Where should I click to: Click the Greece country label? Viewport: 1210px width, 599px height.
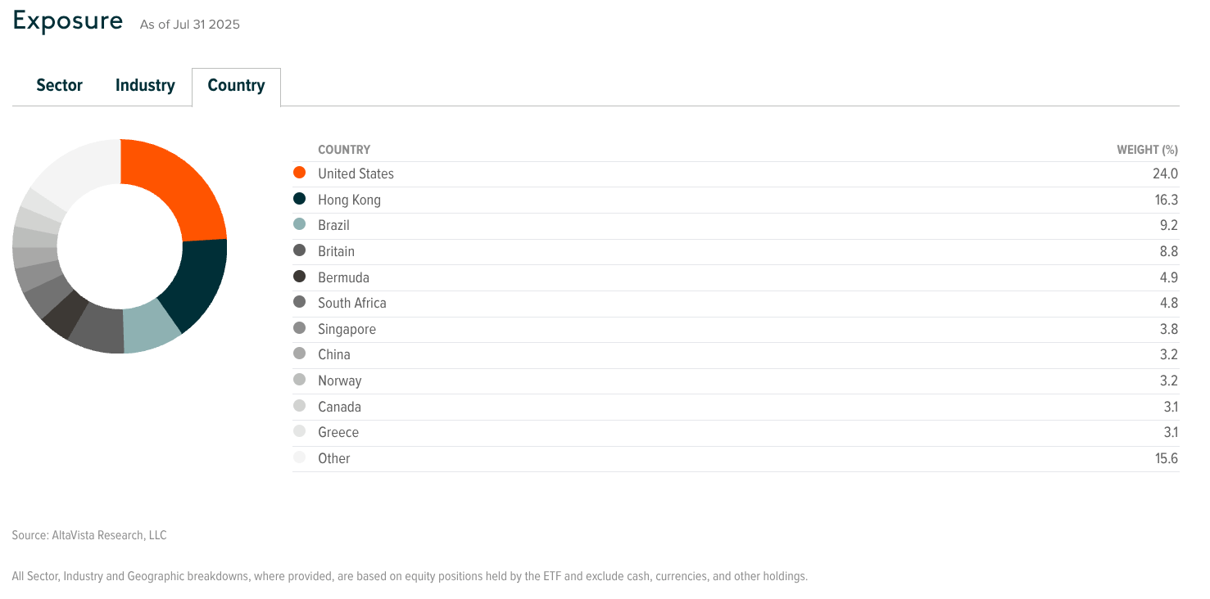pyautogui.click(x=338, y=432)
